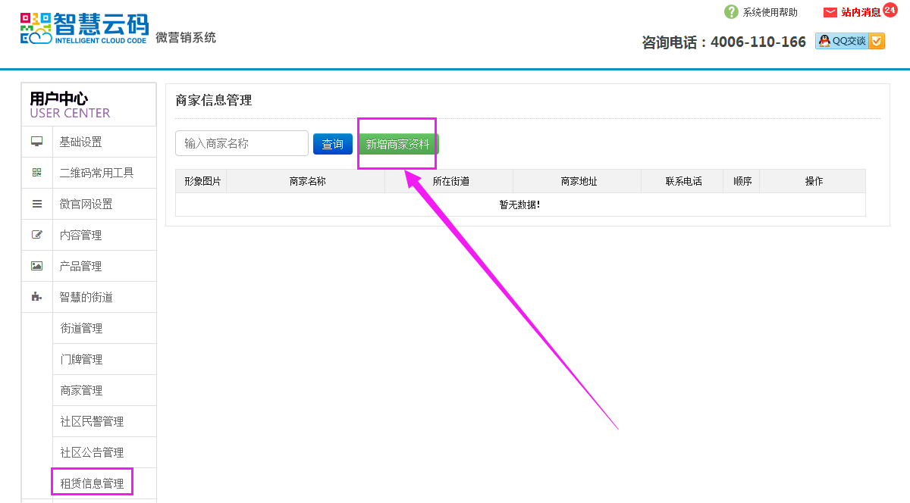Open 系统使用帮助 link
910x503 pixels.
[770, 12]
